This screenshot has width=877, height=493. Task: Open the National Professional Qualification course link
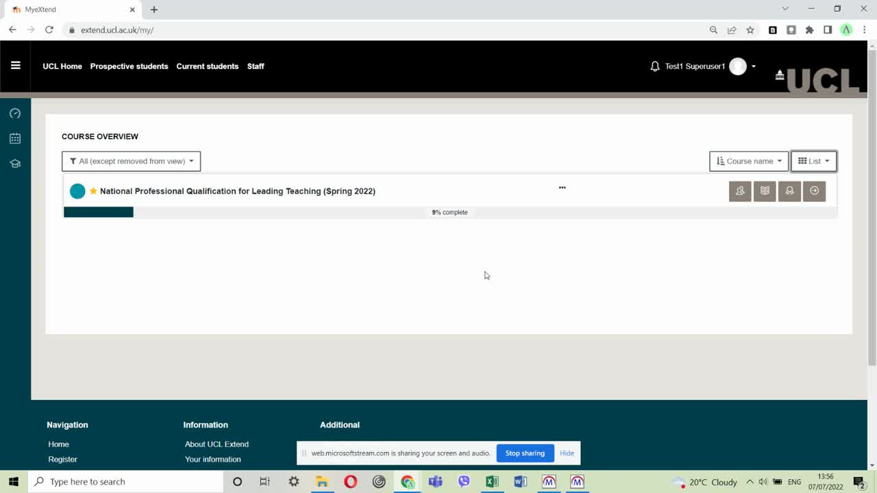click(x=237, y=191)
